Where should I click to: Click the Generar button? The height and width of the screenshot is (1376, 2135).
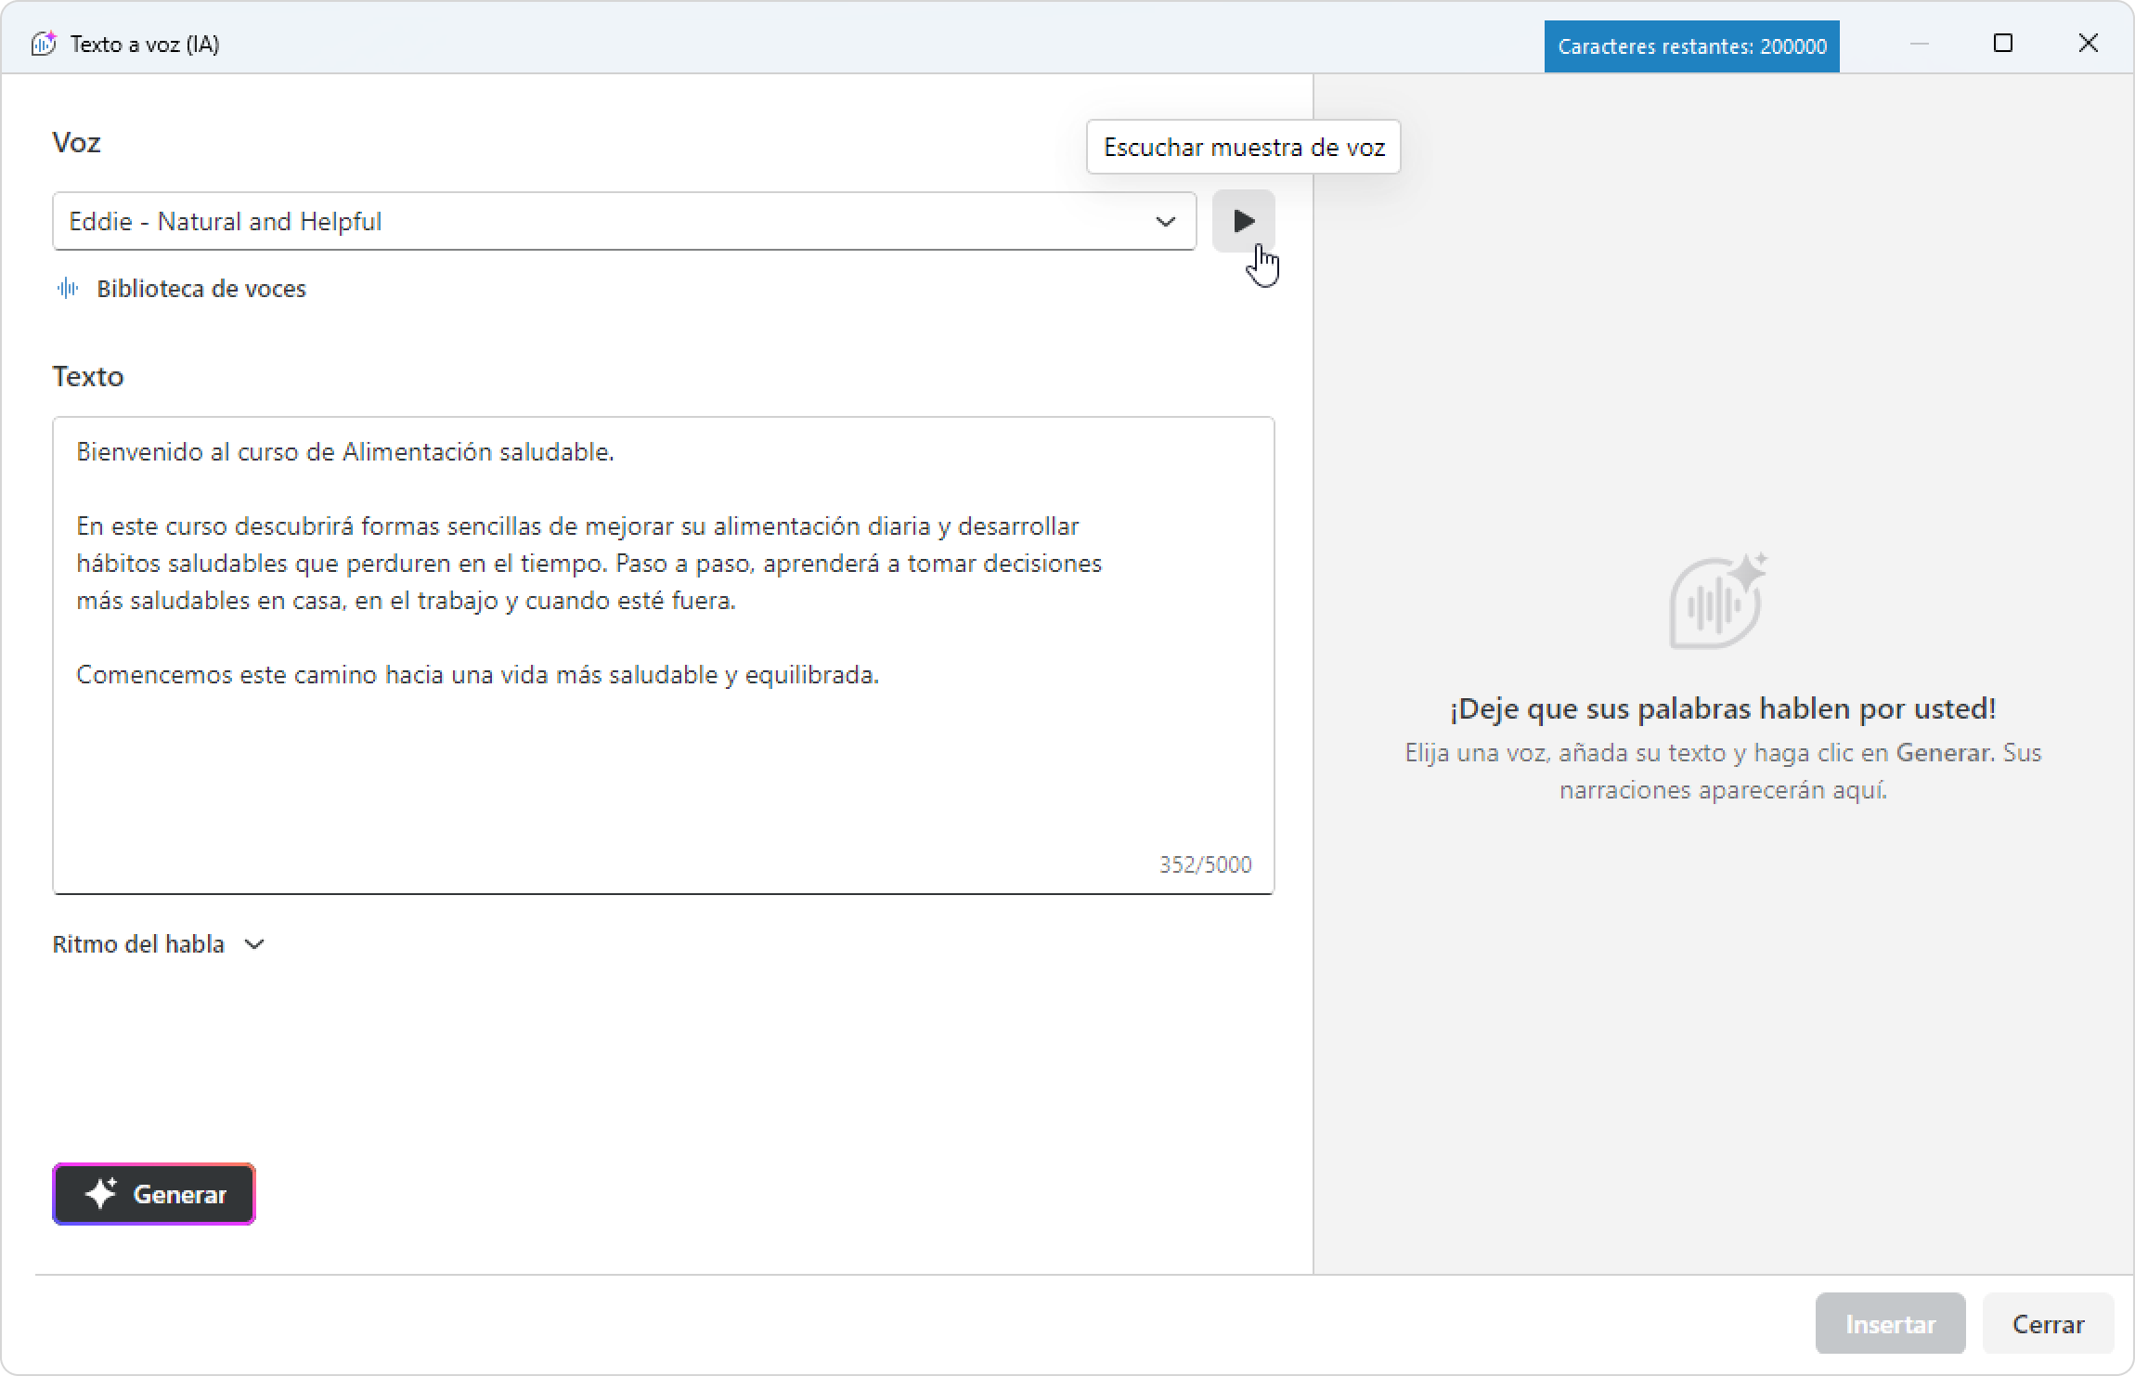point(154,1194)
